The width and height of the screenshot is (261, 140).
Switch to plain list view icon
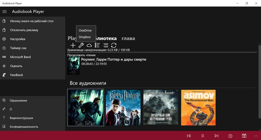coord(105,45)
